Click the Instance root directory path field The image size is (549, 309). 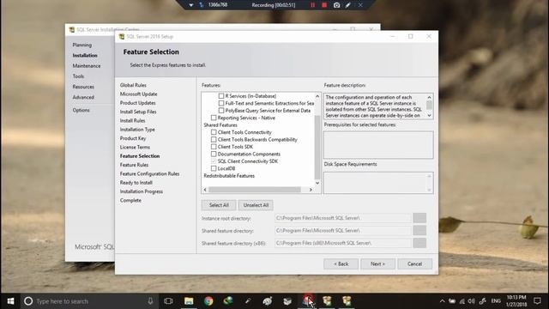tap(343, 218)
